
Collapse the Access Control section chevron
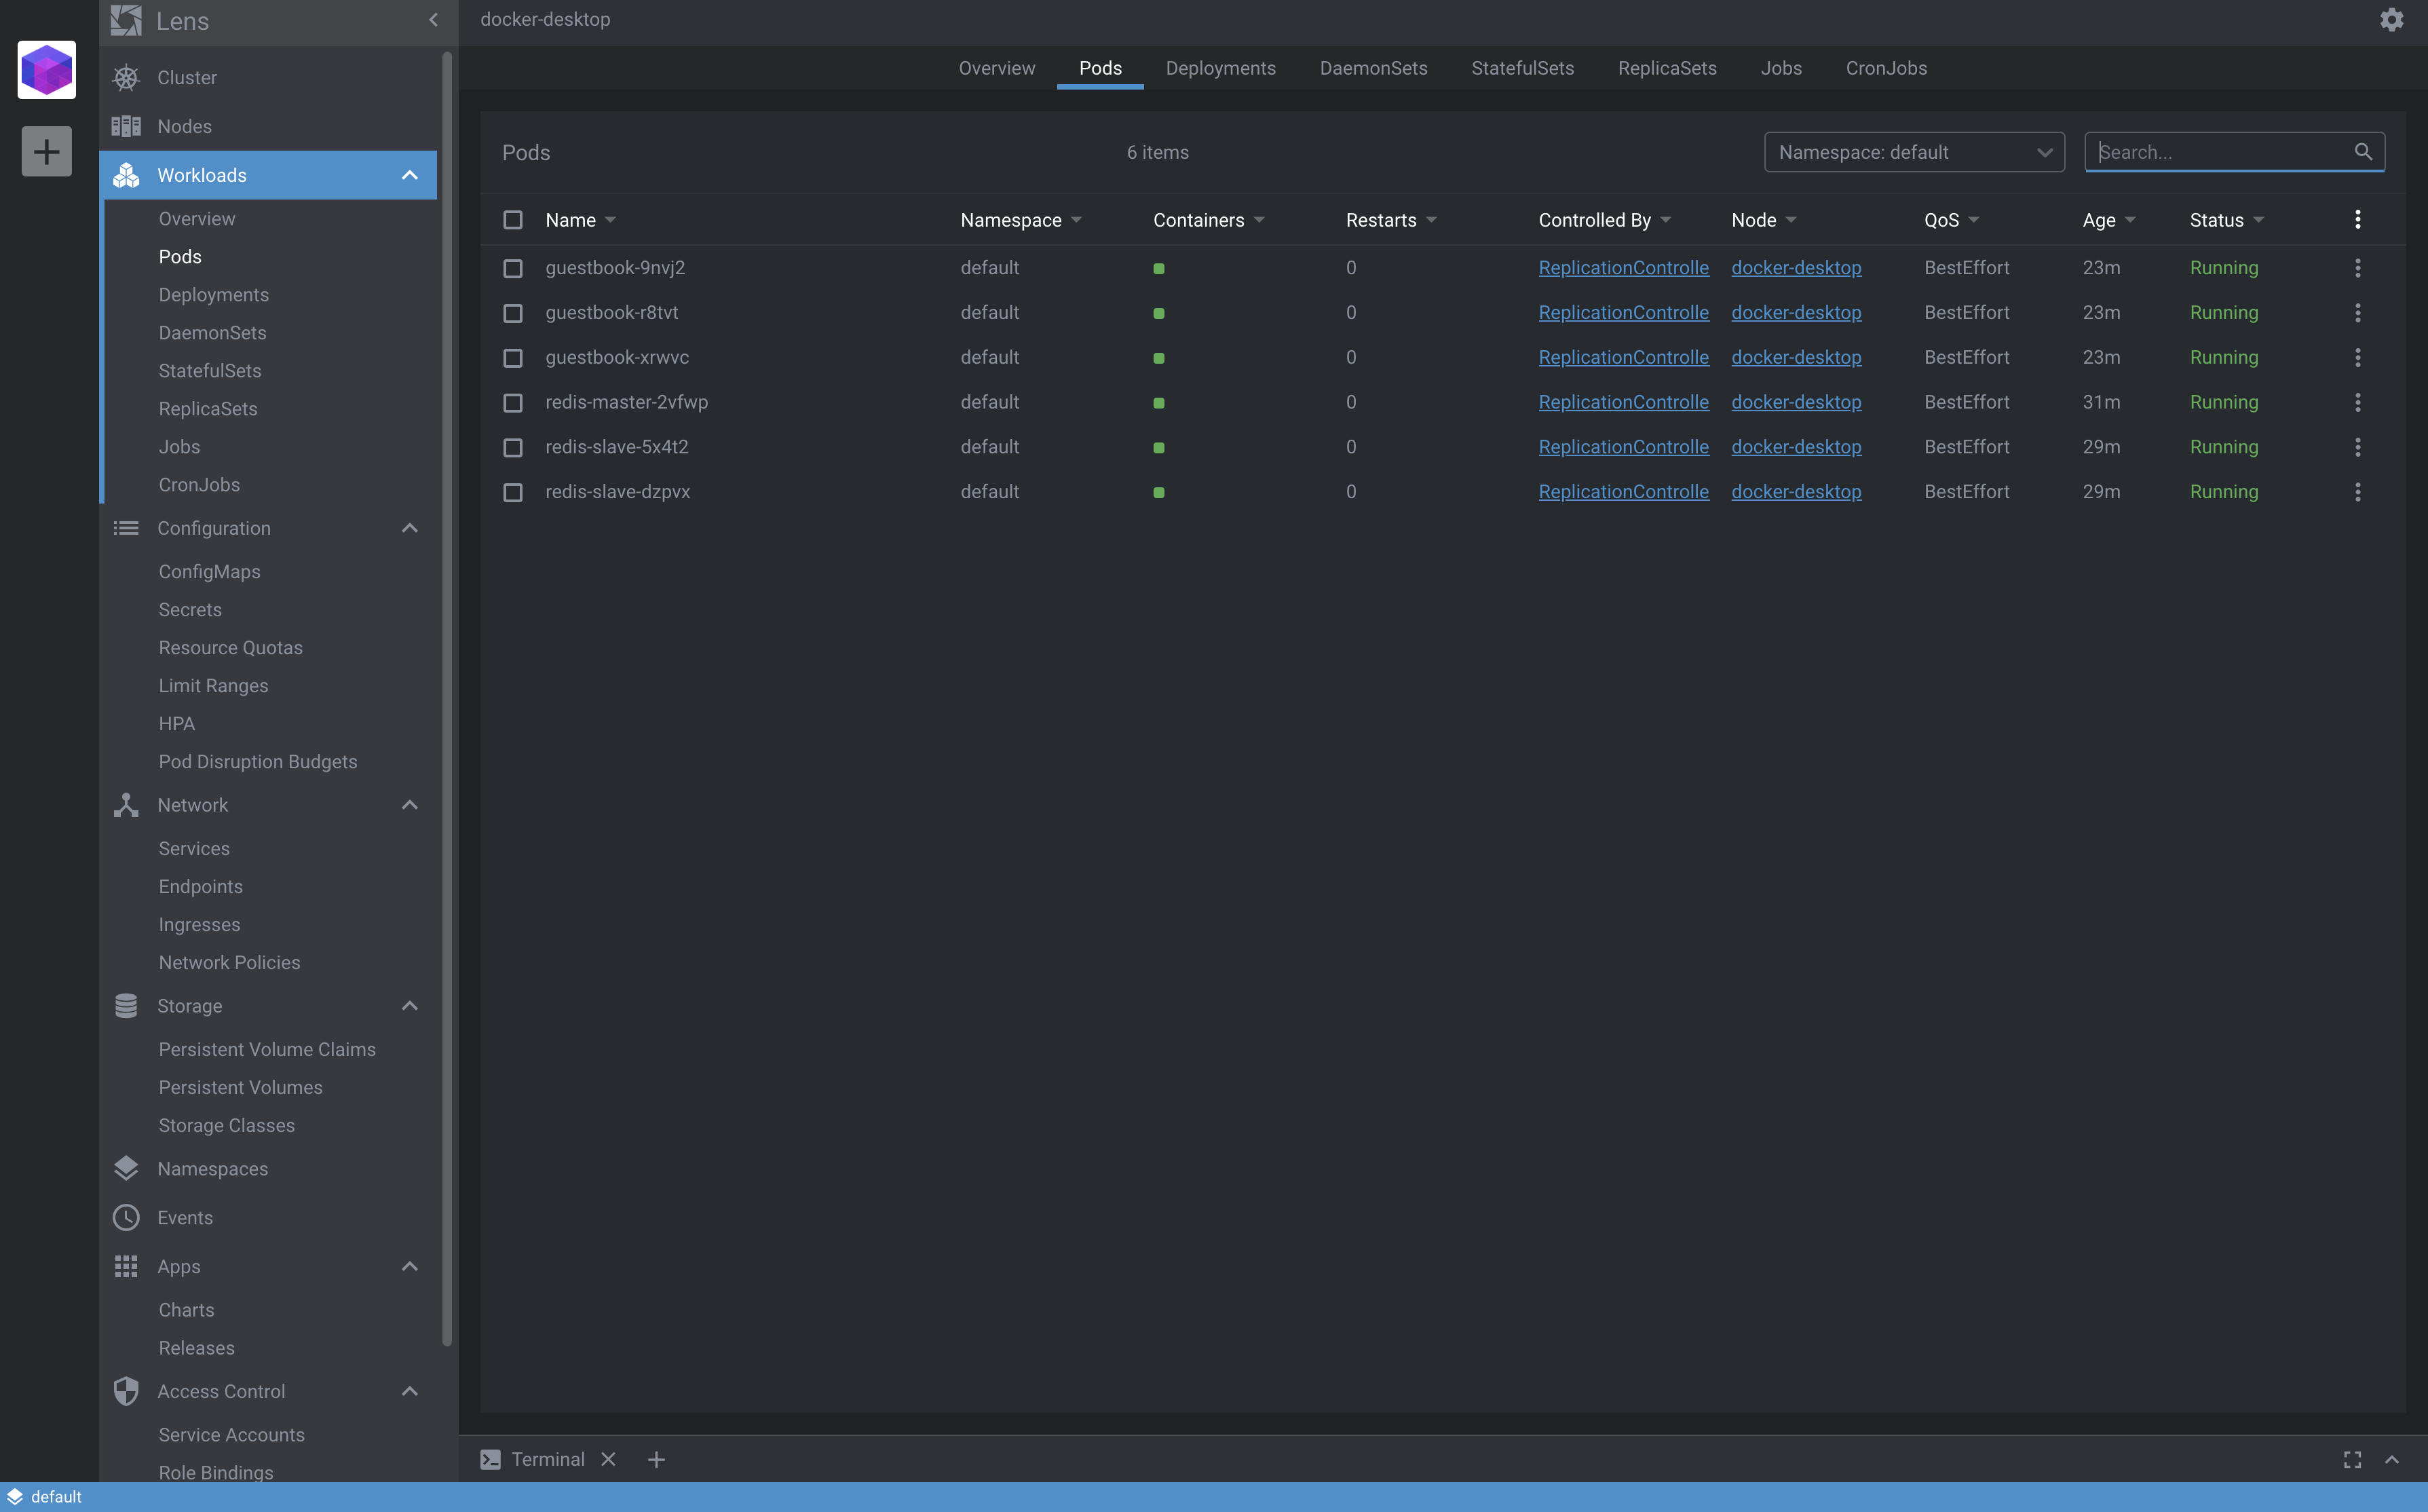tap(410, 1391)
